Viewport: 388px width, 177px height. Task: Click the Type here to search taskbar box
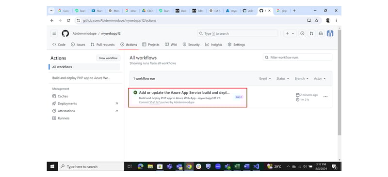click(91, 167)
